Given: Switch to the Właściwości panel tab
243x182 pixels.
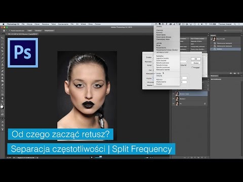Looking at the screenshot, I should (x=215, y=76).
